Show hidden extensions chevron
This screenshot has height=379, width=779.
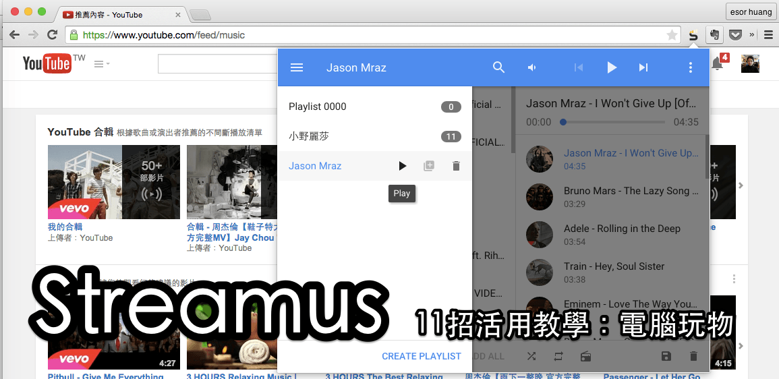(751, 35)
